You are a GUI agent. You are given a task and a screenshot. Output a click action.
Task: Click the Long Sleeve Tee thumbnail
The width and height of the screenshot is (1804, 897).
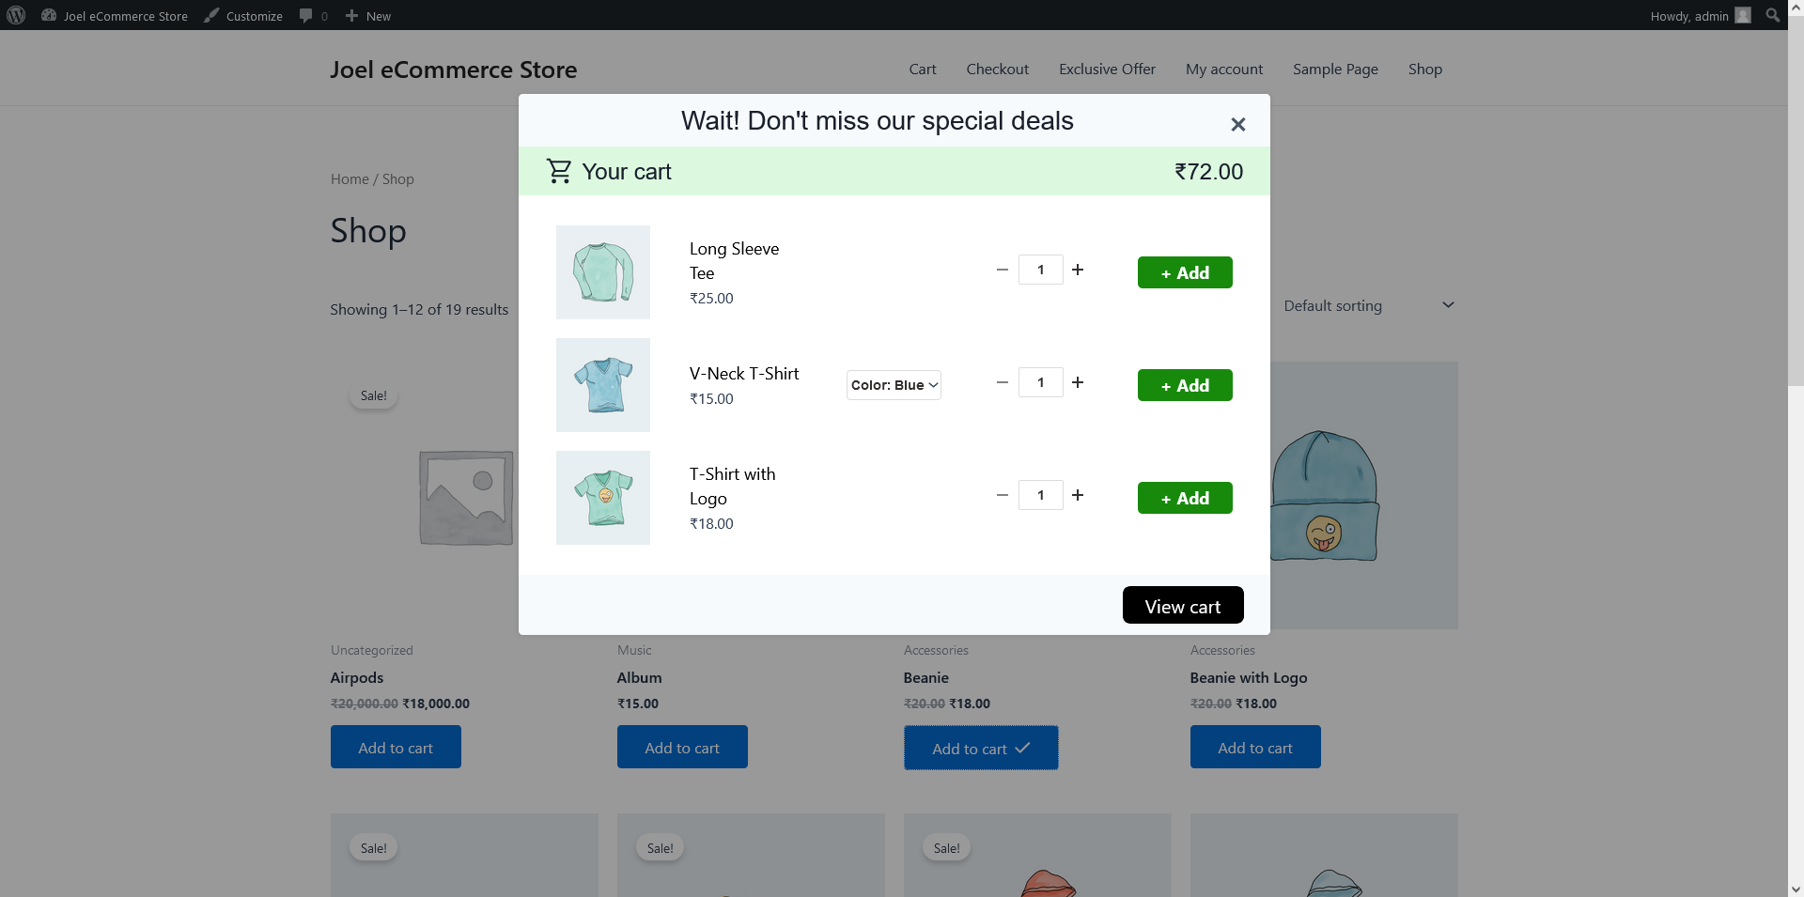coord(603,272)
